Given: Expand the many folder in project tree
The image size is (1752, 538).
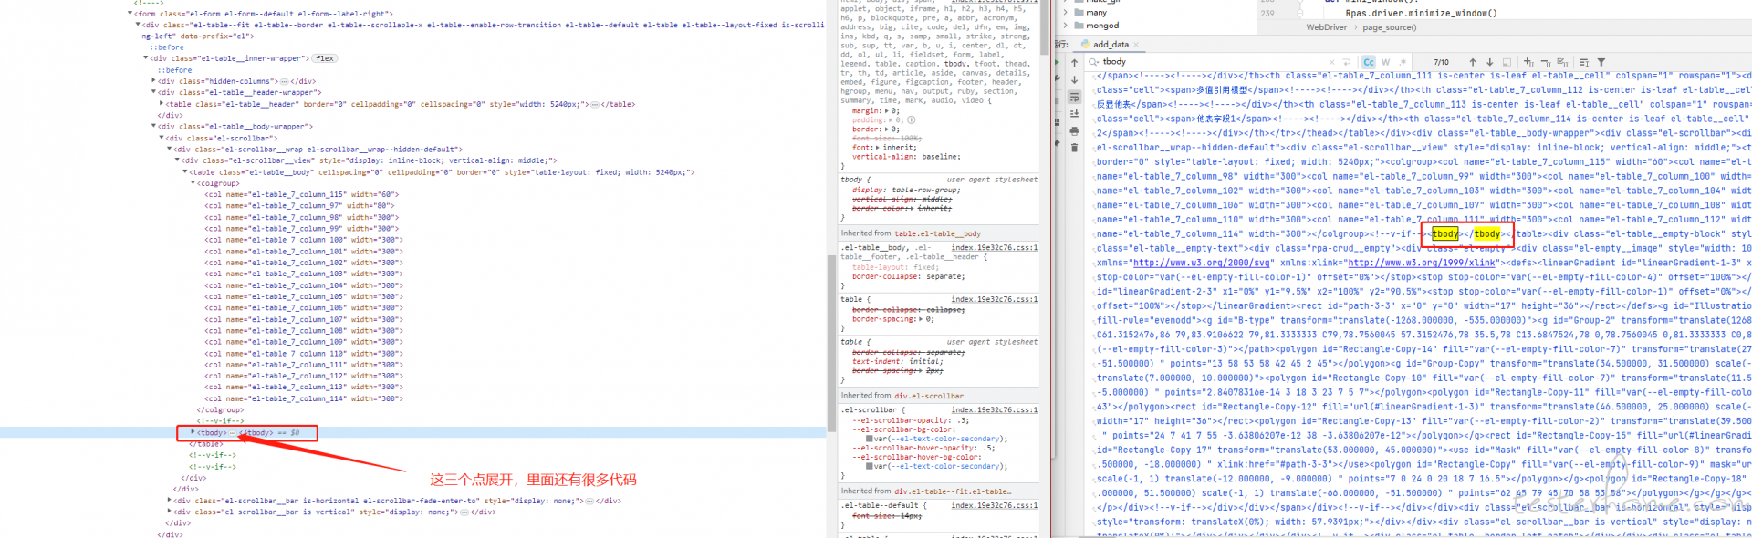Looking at the screenshot, I should pos(1065,13).
